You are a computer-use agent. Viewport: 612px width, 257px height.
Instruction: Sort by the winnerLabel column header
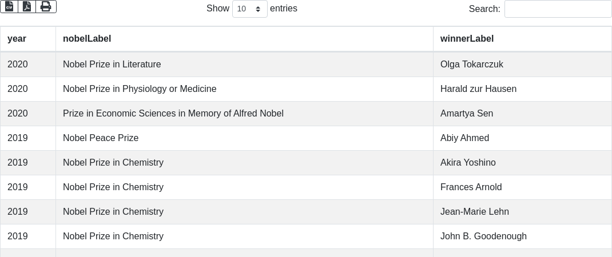467,39
